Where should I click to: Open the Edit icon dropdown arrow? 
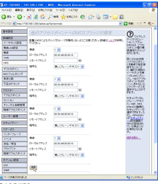click(x=111, y=17)
